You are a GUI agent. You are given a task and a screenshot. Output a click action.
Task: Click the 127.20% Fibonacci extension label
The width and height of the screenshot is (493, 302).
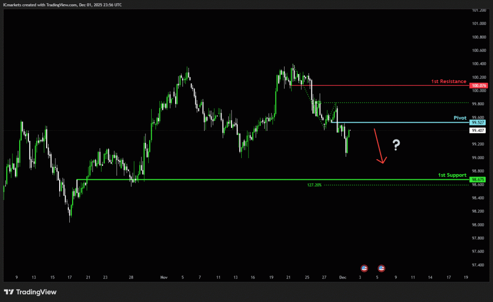tap(314, 185)
